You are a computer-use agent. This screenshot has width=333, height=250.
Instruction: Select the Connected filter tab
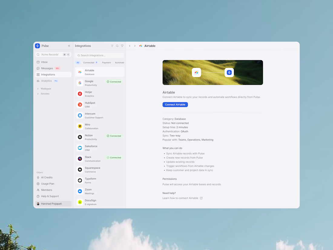click(90, 63)
